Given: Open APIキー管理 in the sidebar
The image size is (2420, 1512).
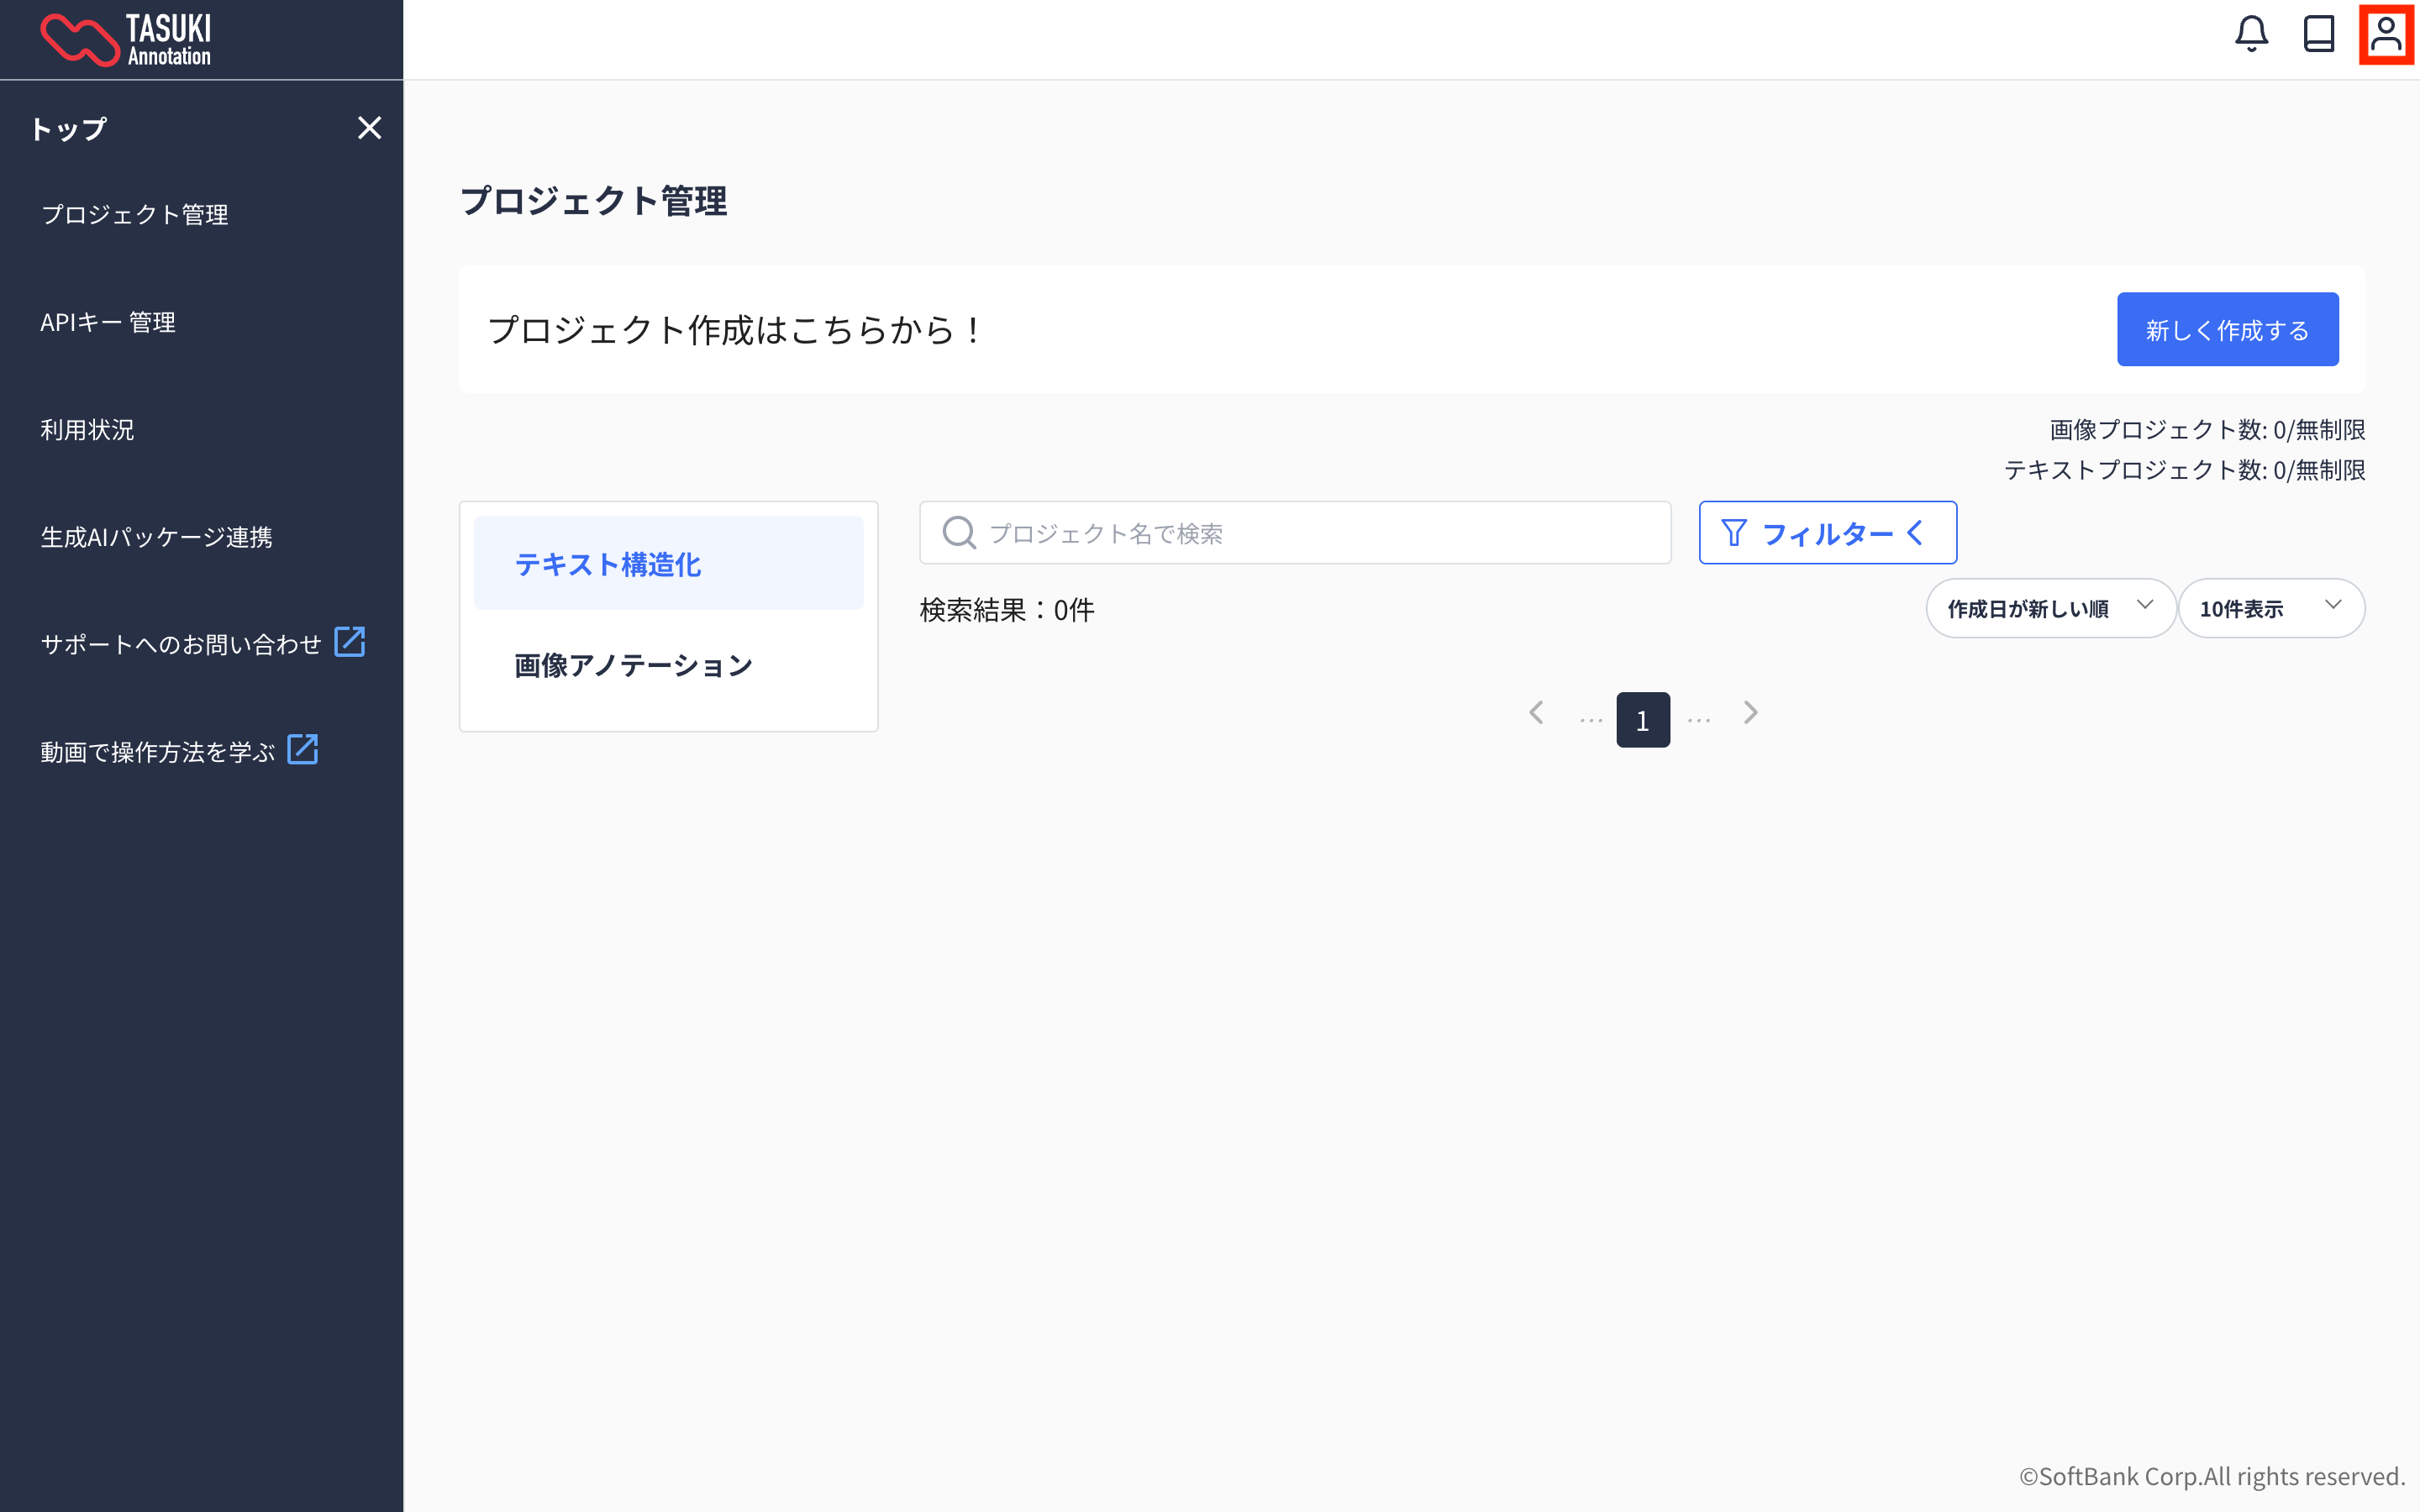Looking at the screenshot, I should (x=108, y=322).
